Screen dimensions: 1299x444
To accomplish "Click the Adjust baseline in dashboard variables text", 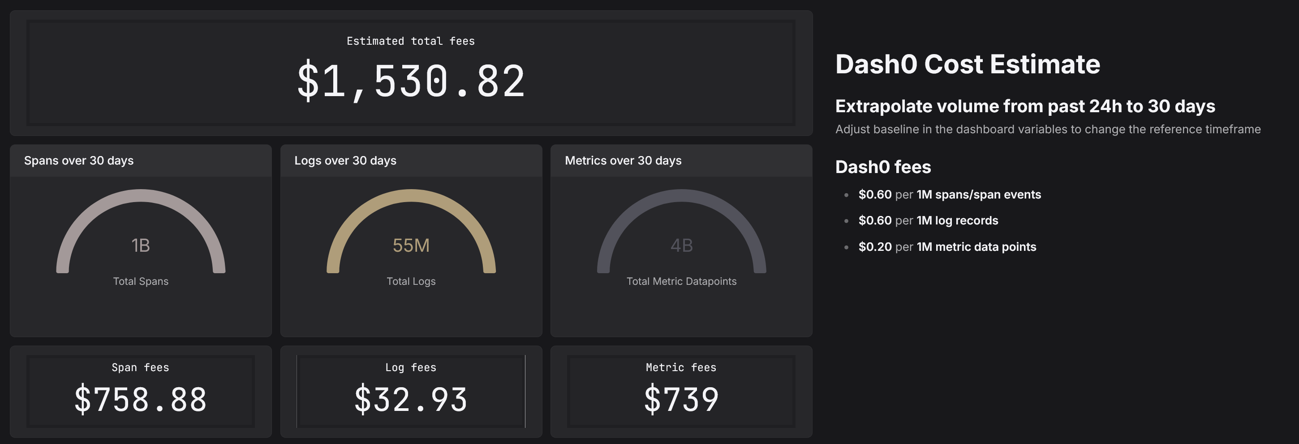I will tap(1048, 129).
